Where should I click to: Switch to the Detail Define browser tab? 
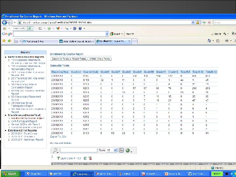pyautogui.click(x=77, y=41)
